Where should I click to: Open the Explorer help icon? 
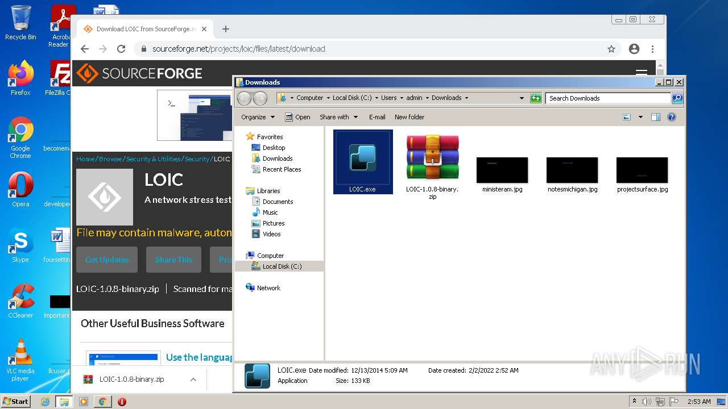coord(671,117)
